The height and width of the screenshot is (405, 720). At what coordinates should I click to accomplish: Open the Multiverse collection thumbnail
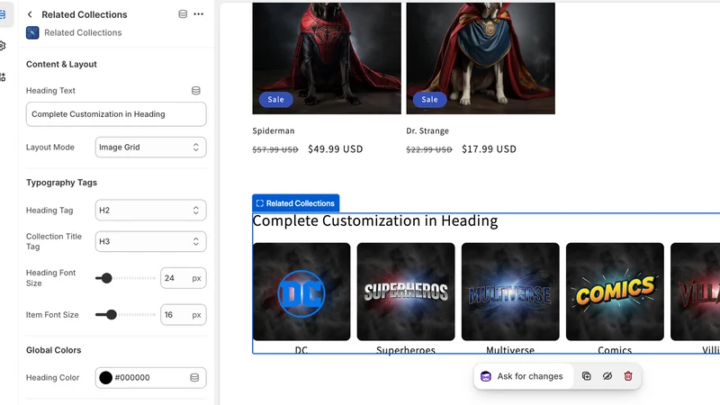pyautogui.click(x=510, y=292)
